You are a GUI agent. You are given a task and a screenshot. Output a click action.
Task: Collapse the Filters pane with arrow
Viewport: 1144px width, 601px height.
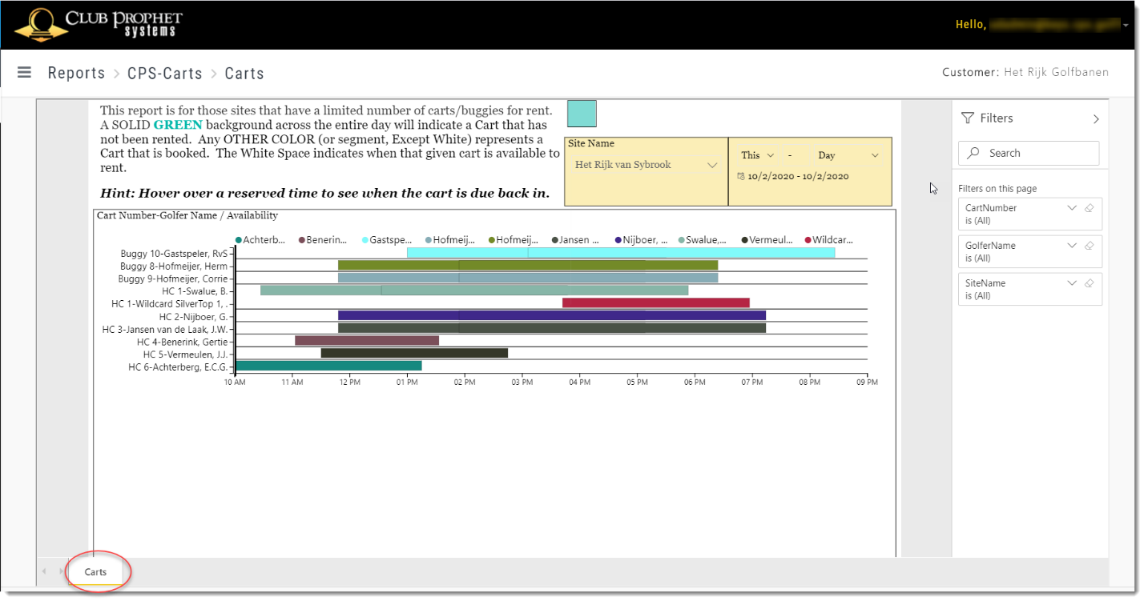pyautogui.click(x=1096, y=118)
